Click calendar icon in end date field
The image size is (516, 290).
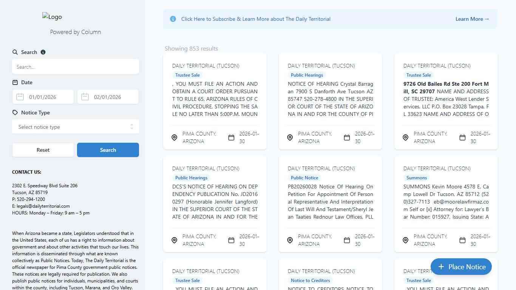coord(85,97)
